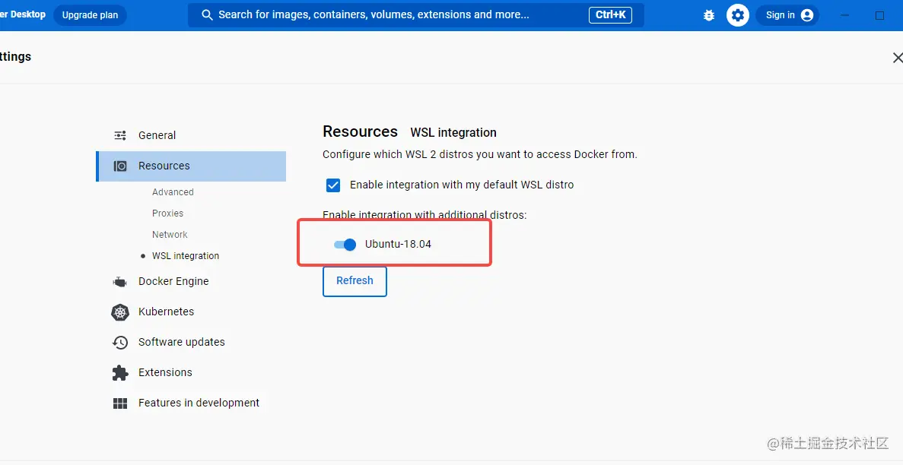Click the magnifier icon in the search bar

click(208, 15)
